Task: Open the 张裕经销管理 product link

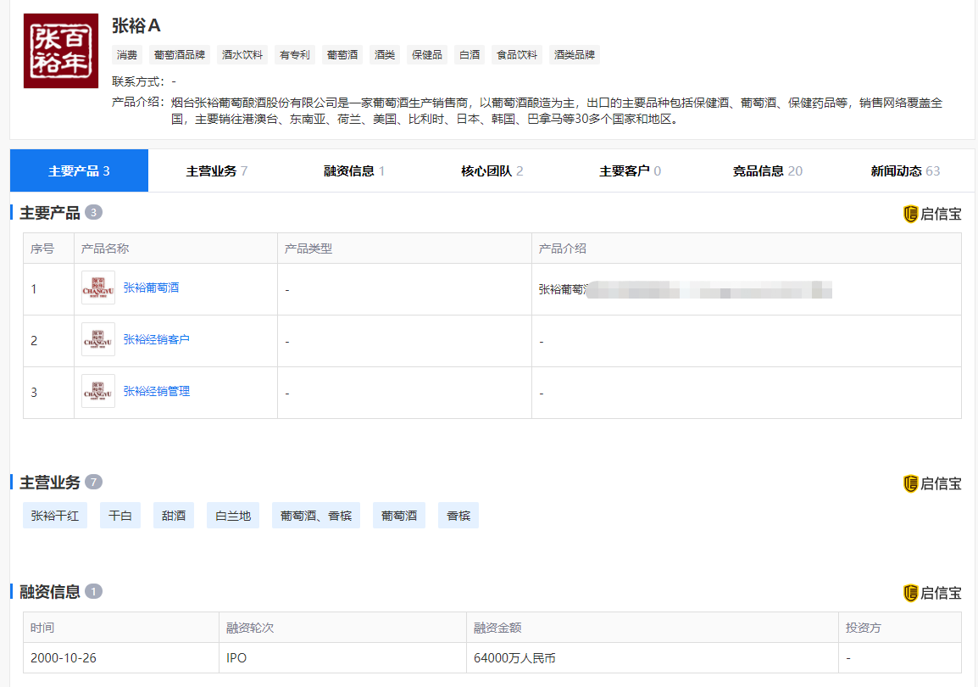Action: (157, 391)
